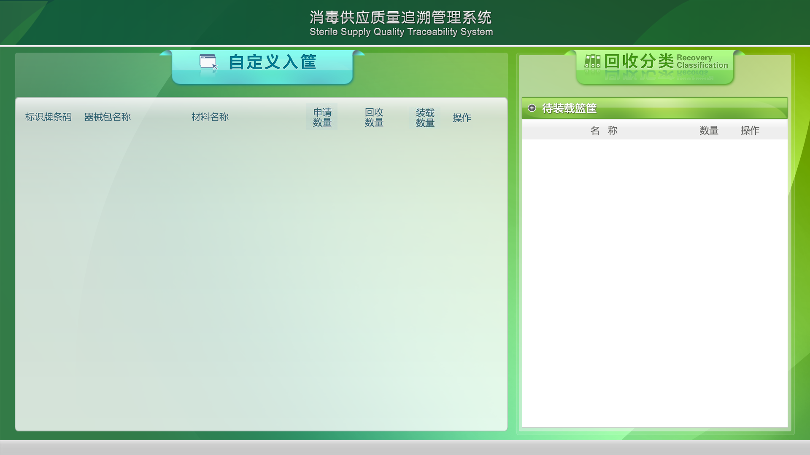This screenshot has height=455, width=810.
Task: Click the 消毒供应质量追溯管理系统 title
Action: tap(400, 18)
